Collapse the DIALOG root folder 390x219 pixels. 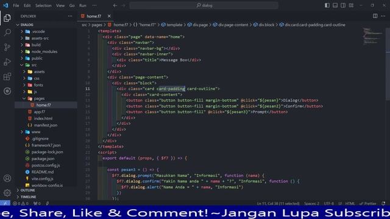pos(46,25)
